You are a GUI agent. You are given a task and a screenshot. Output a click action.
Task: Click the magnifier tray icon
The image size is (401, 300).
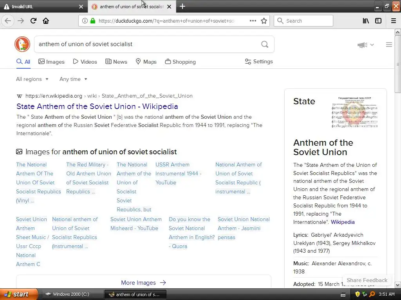[x=372, y=294]
